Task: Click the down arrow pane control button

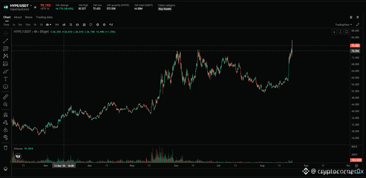Action: (334, 32)
